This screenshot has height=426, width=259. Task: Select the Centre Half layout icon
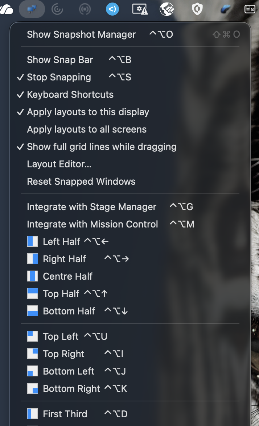pyautogui.click(x=33, y=276)
